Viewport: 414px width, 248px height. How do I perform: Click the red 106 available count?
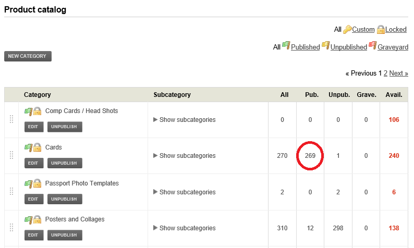click(x=394, y=119)
